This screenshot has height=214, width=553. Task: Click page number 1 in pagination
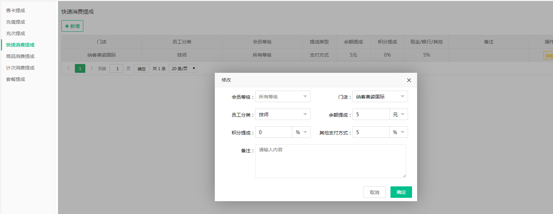[x=80, y=68]
